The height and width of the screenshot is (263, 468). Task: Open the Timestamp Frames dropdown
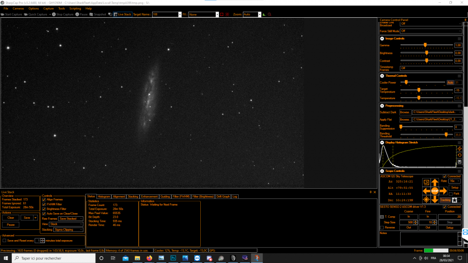coord(431,68)
